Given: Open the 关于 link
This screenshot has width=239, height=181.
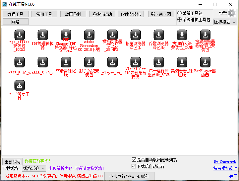Looking at the screenshot, I should (233, 176).
